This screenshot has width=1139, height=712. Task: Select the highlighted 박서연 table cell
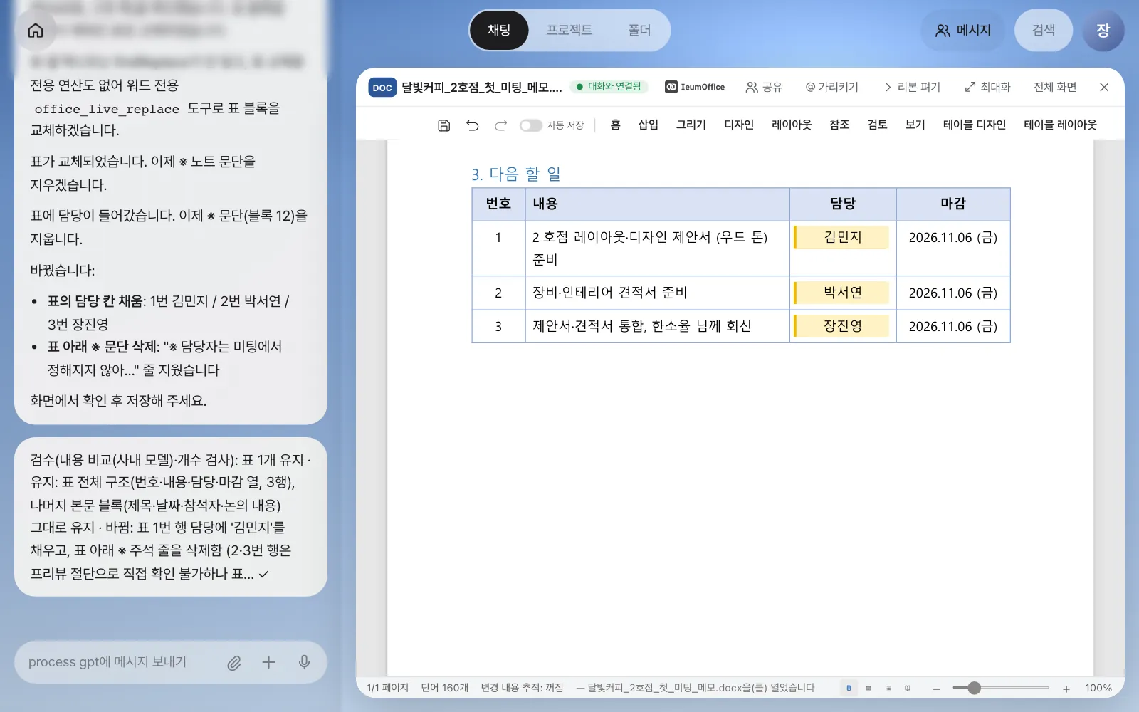point(842,293)
